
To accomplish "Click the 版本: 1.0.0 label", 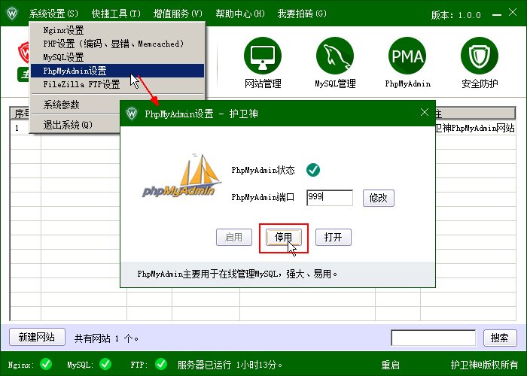I will [x=456, y=15].
